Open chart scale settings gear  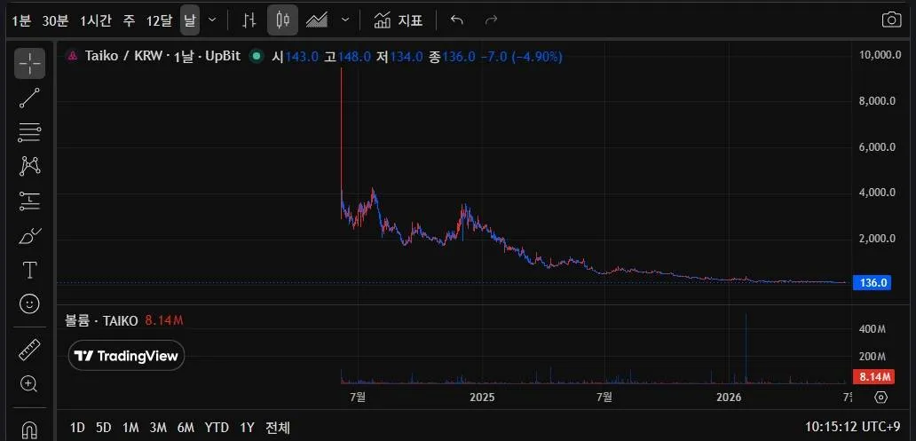coord(881,398)
